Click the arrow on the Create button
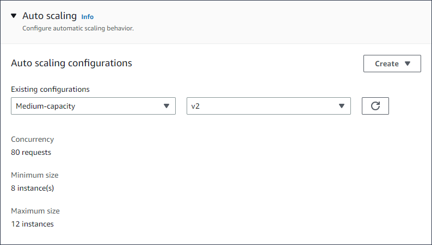Viewport: 432px width, 245px height. [x=408, y=64]
